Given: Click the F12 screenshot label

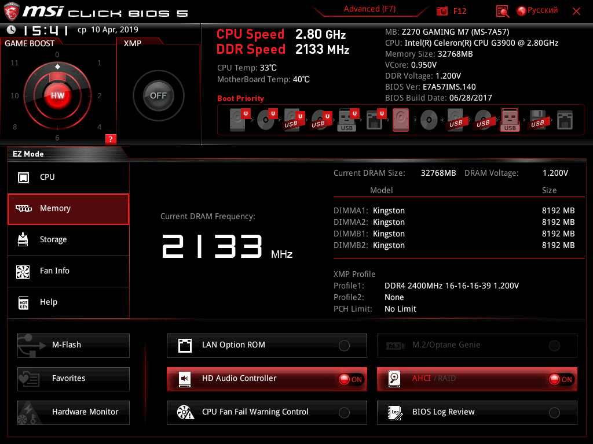Looking at the screenshot, I should (459, 11).
